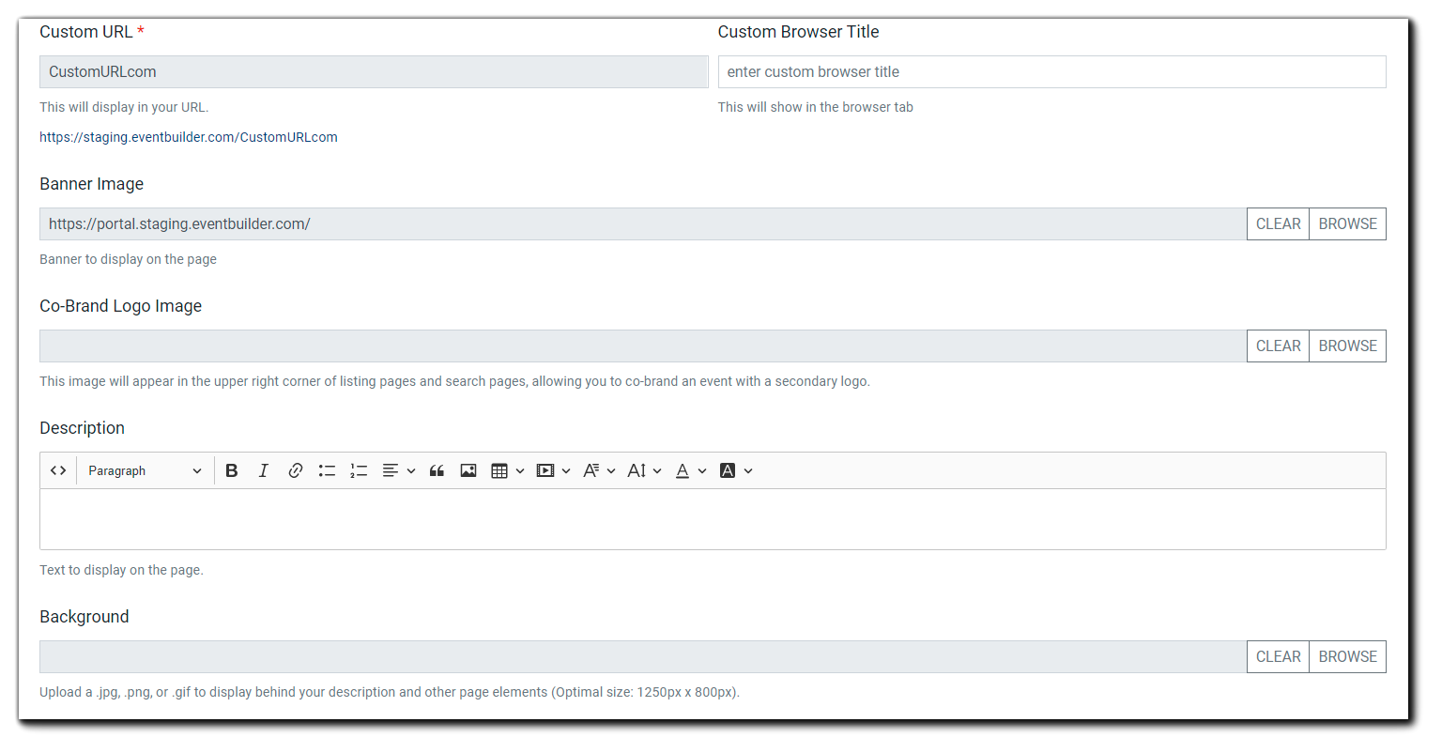Browse for a Banner Image
Viewport: 1442px width, 753px height.
click(1347, 224)
